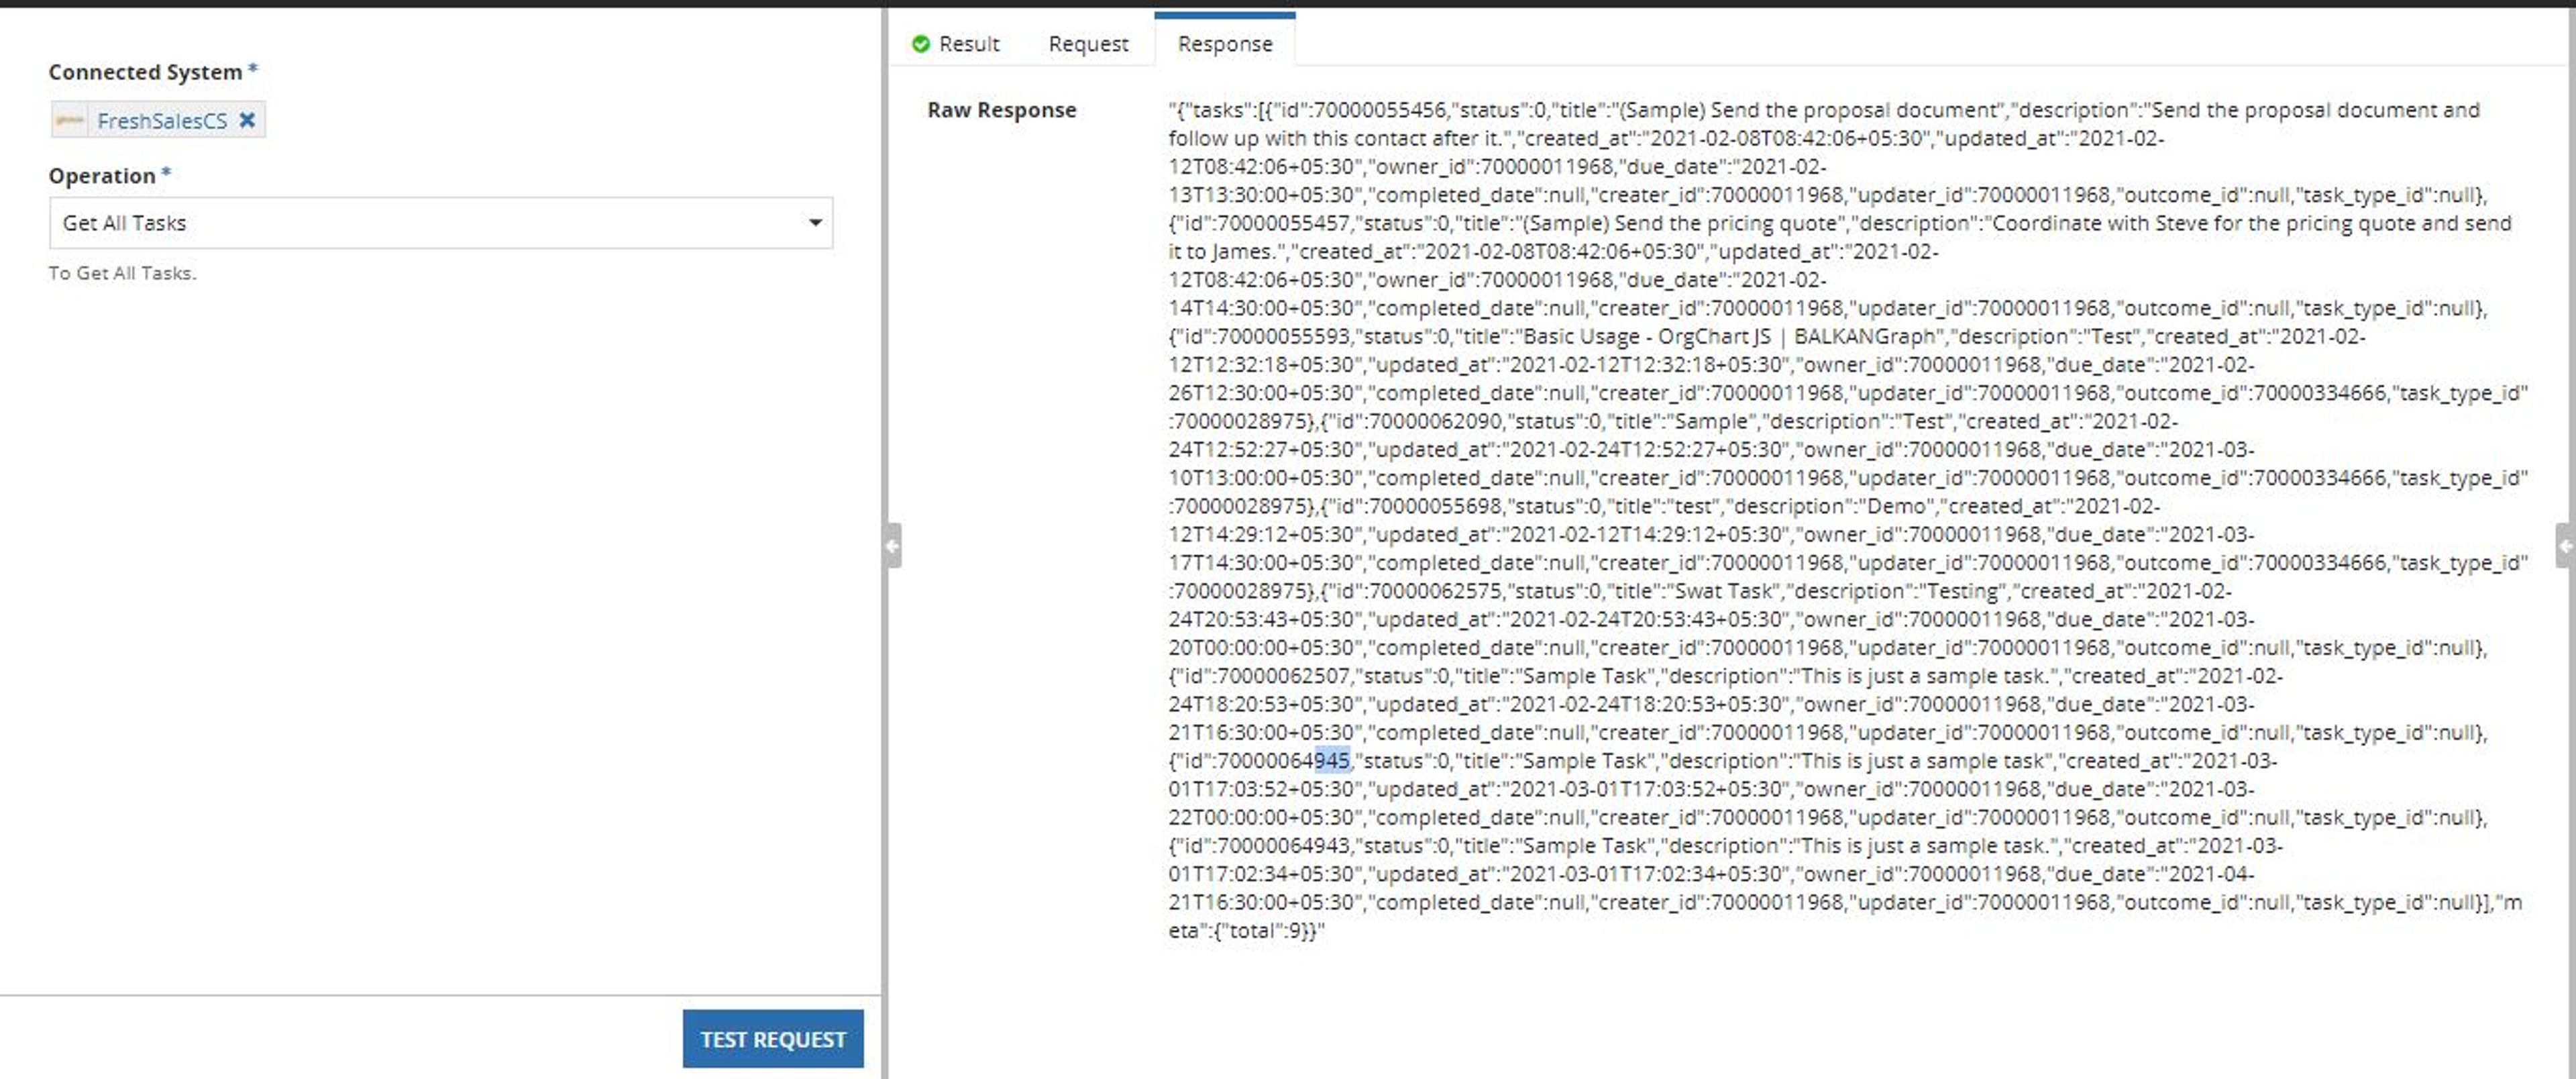Click the 'Basic Usage - OrgChart JS' title text

tap(1646, 337)
